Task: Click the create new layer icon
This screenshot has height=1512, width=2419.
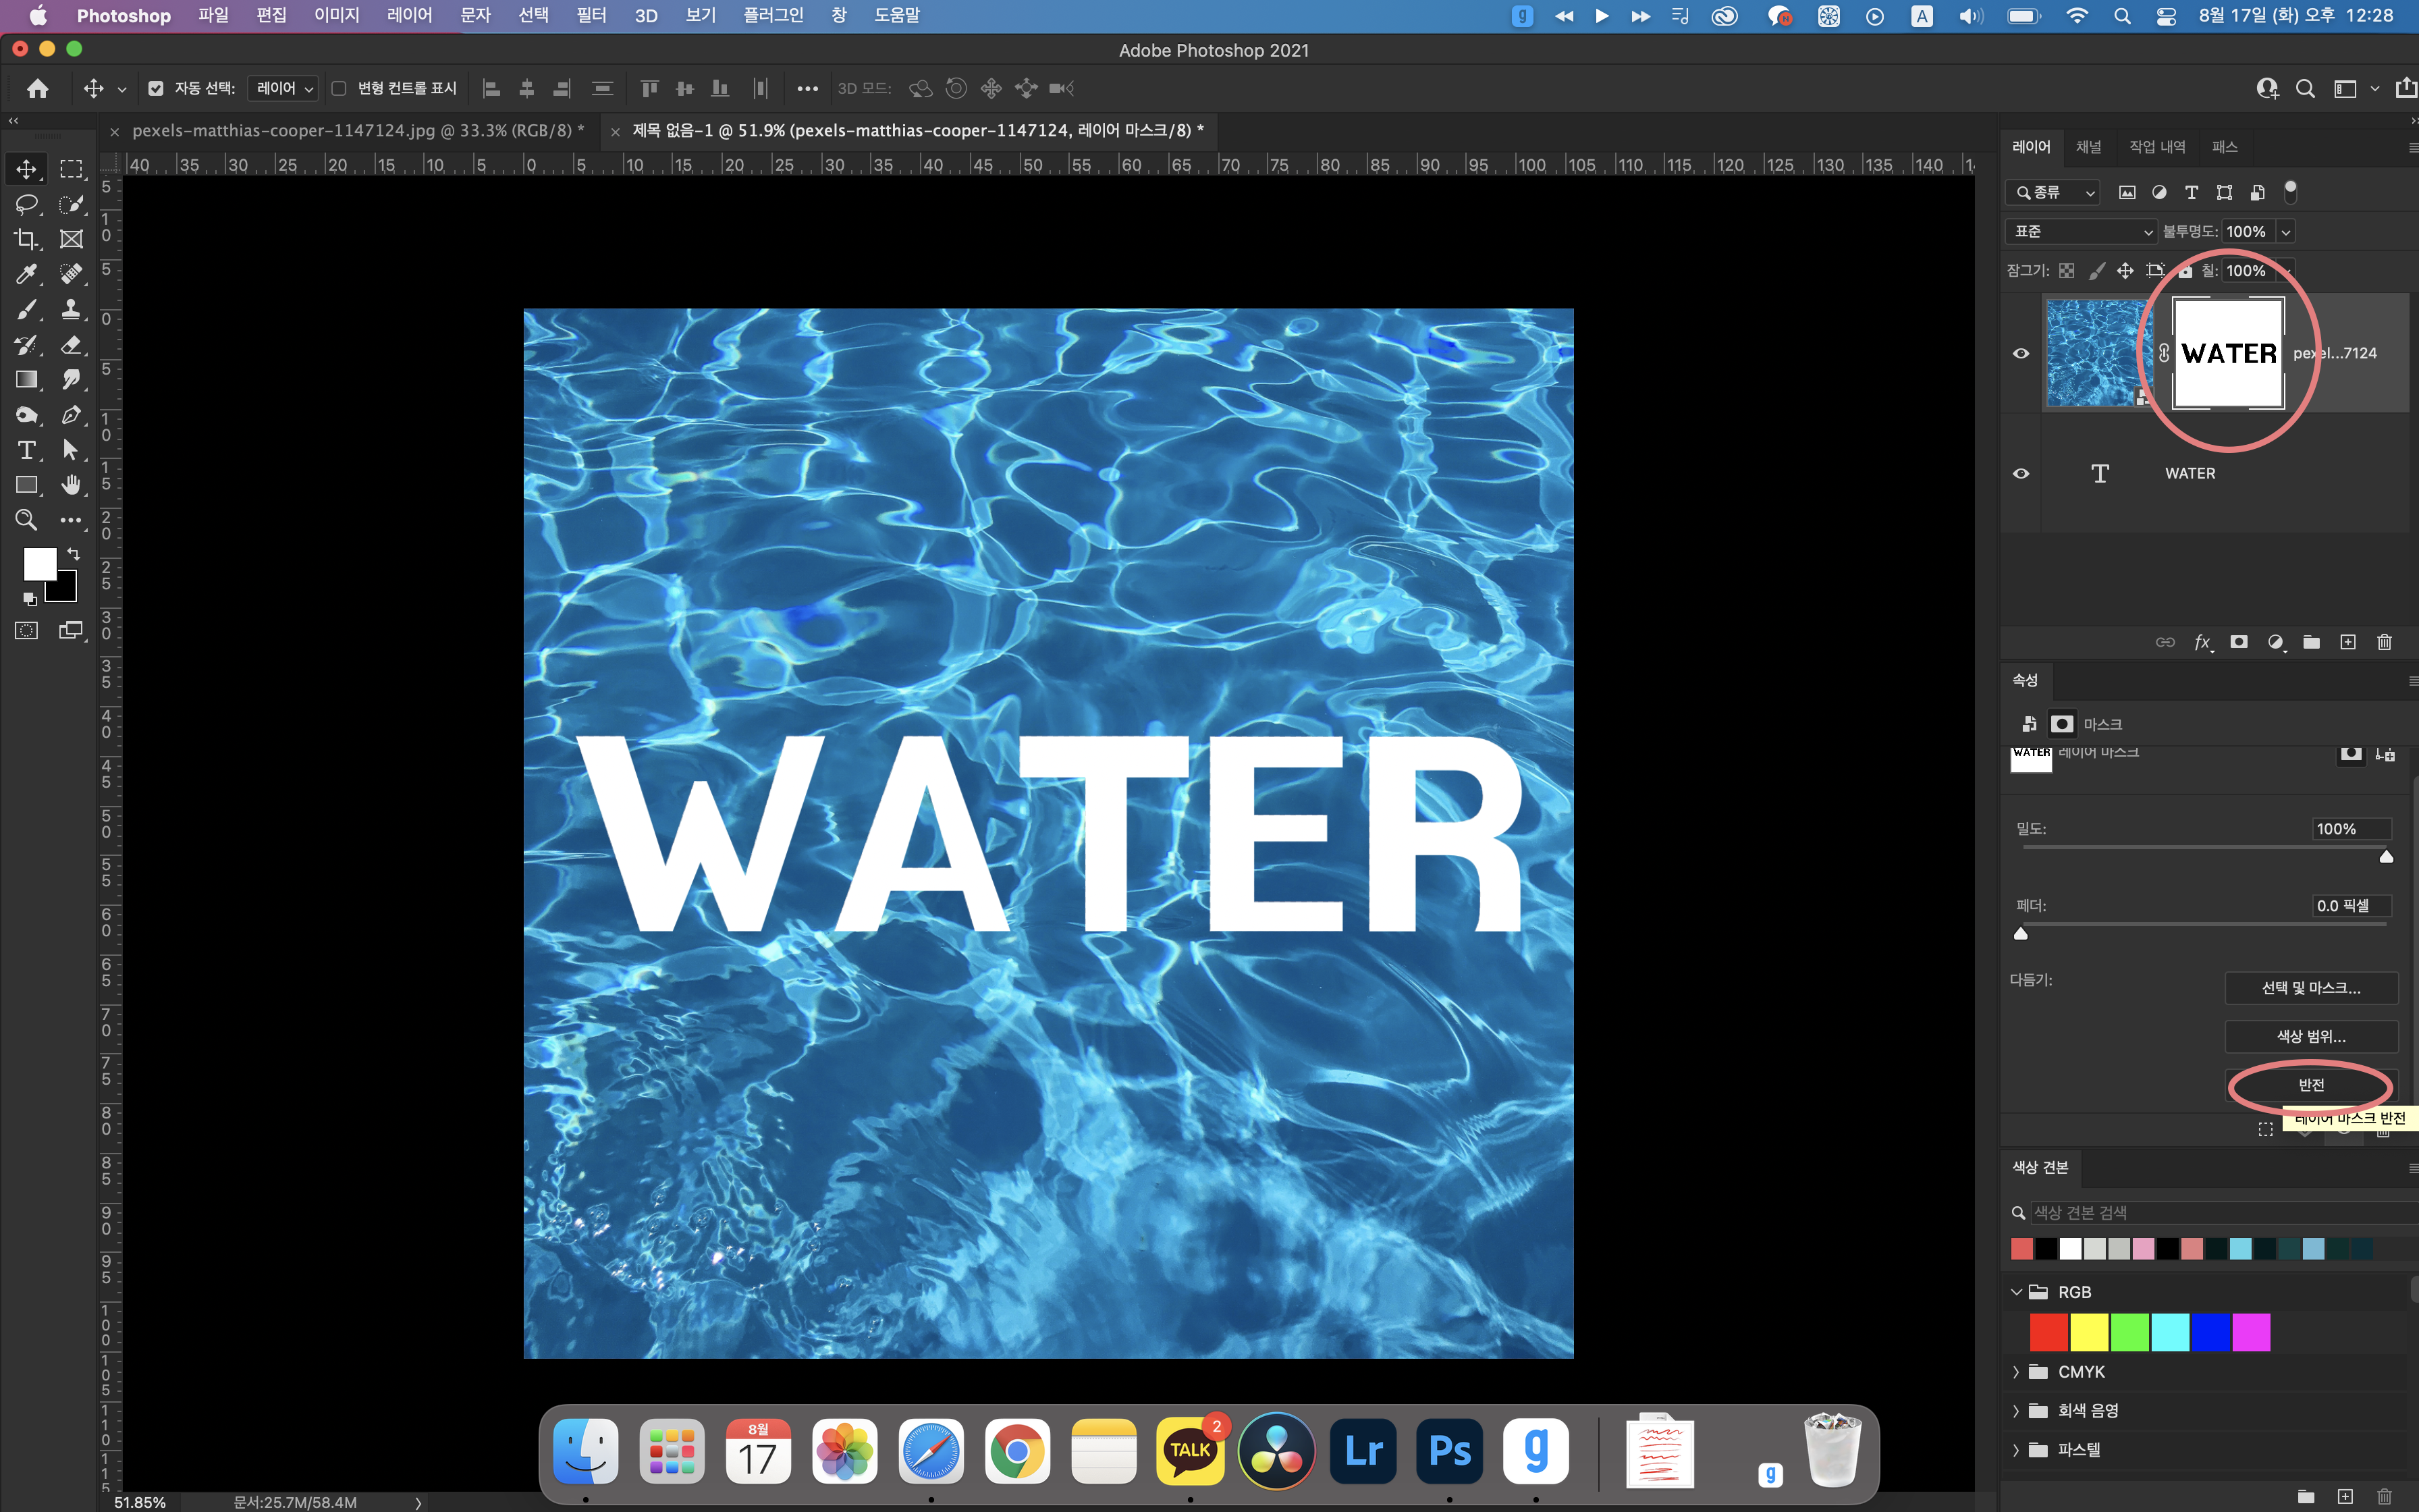Action: (x=2348, y=642)
